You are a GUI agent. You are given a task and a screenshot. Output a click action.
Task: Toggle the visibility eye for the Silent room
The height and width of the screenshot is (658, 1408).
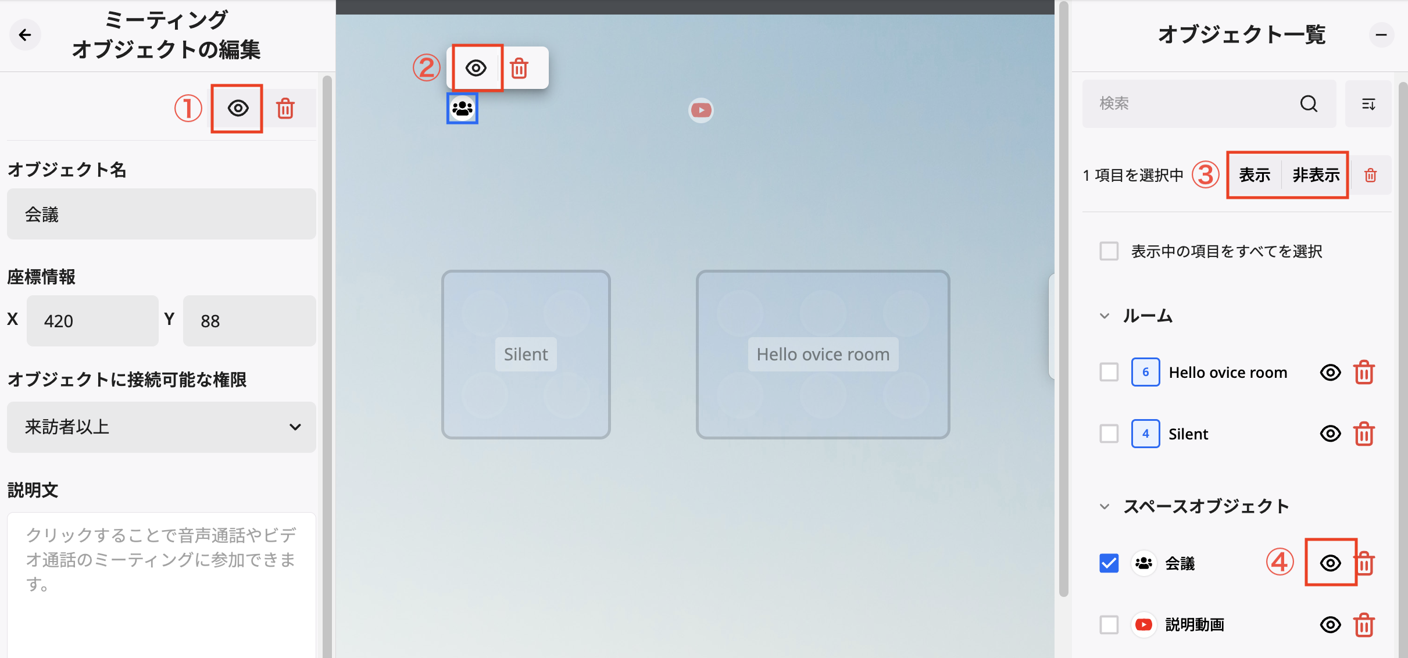pos(1331,433)
